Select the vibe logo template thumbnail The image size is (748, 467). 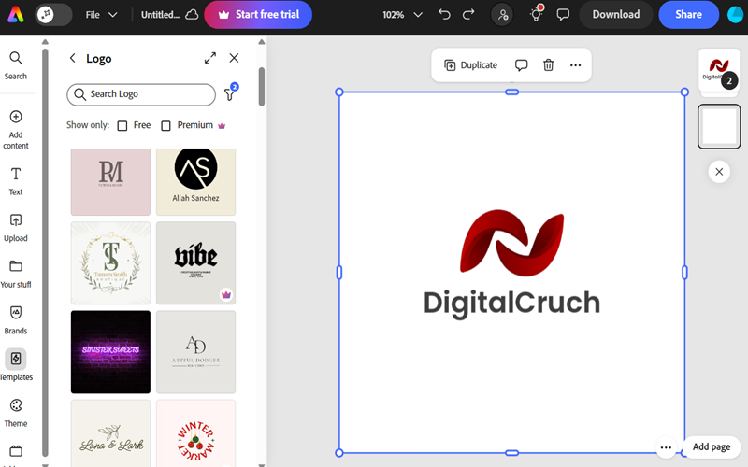click(195, 262)
